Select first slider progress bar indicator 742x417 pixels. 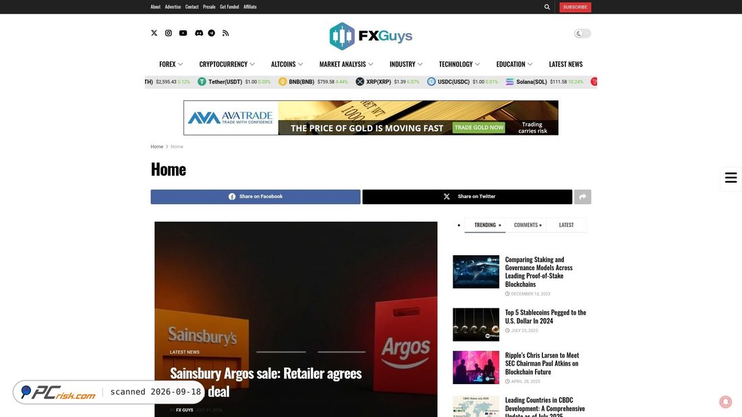(x=281, y=352)
